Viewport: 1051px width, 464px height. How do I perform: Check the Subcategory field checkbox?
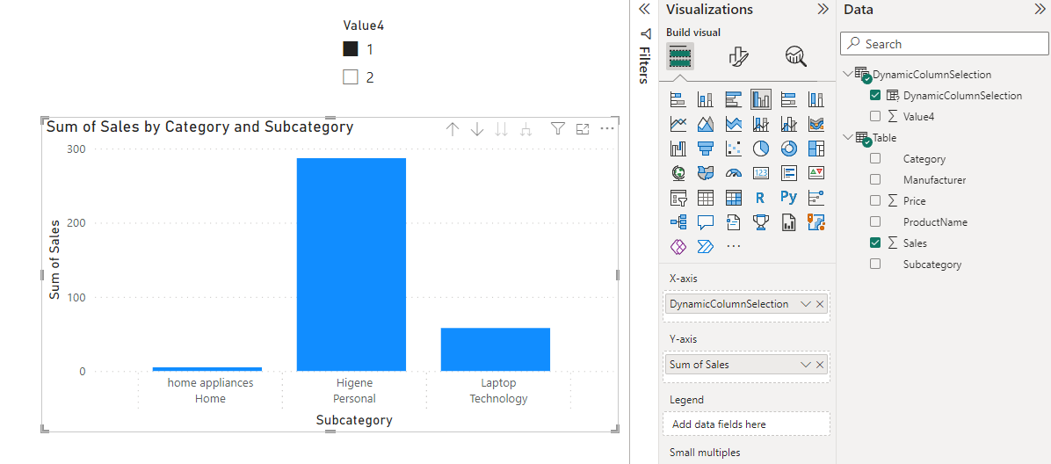click(x=874, y=264)
